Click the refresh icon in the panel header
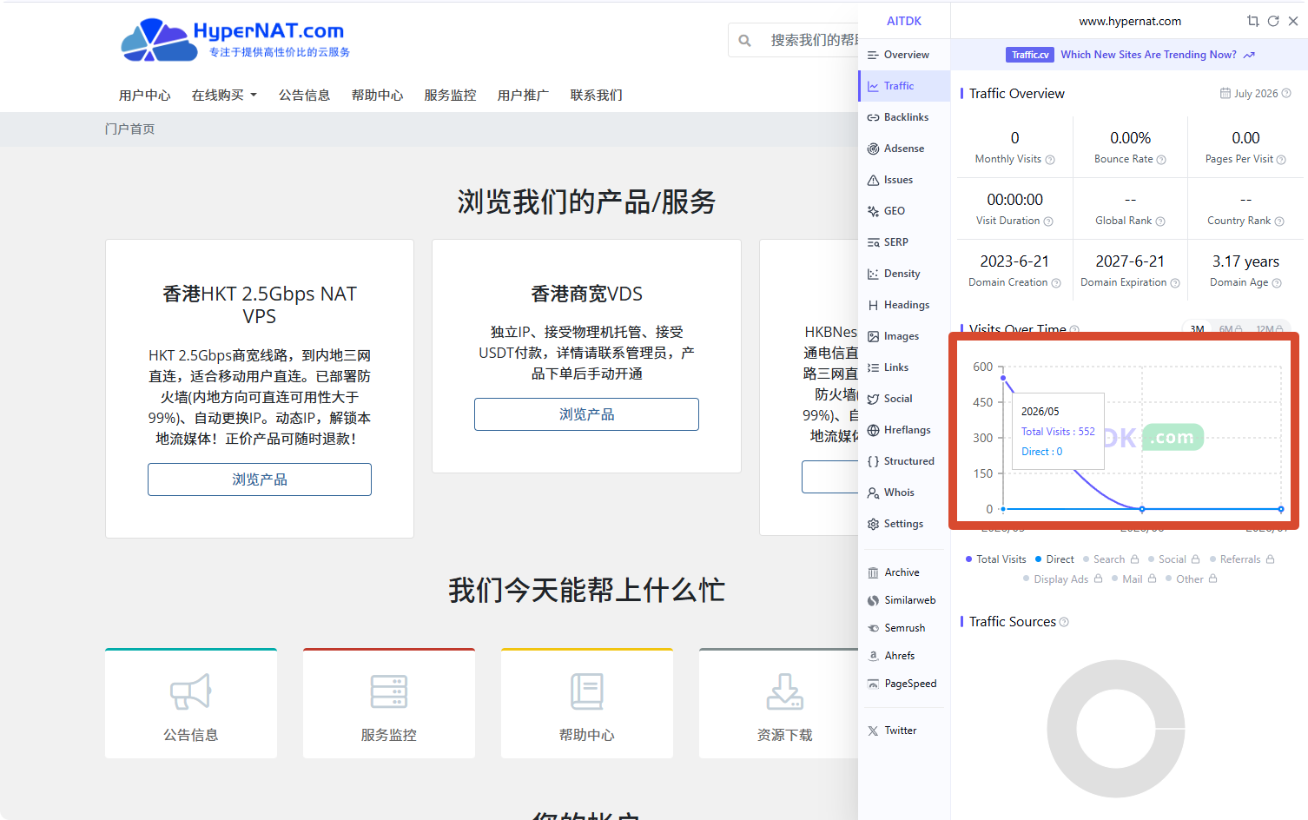The width and height of the screenshot is (1308, 820). [1273, 21]
